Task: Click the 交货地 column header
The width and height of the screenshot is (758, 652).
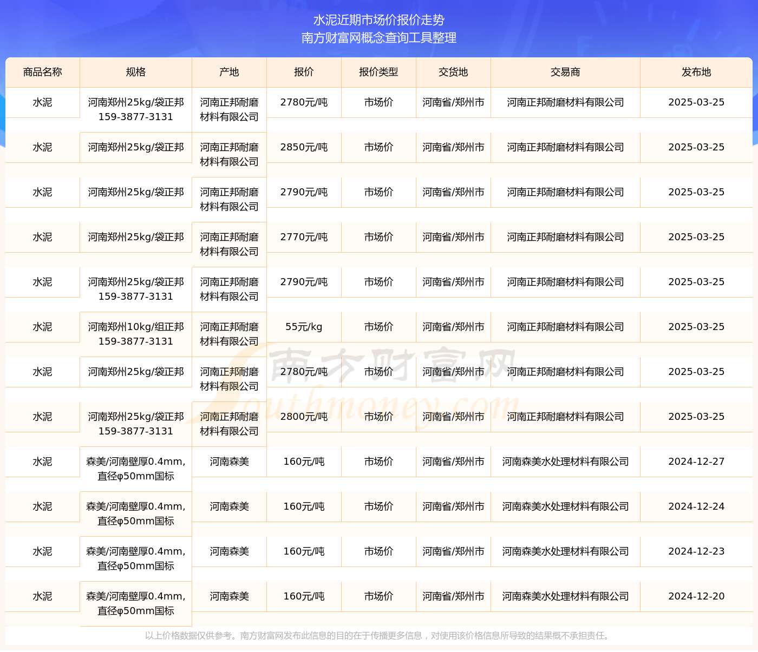Action: (x=453, y=72)
